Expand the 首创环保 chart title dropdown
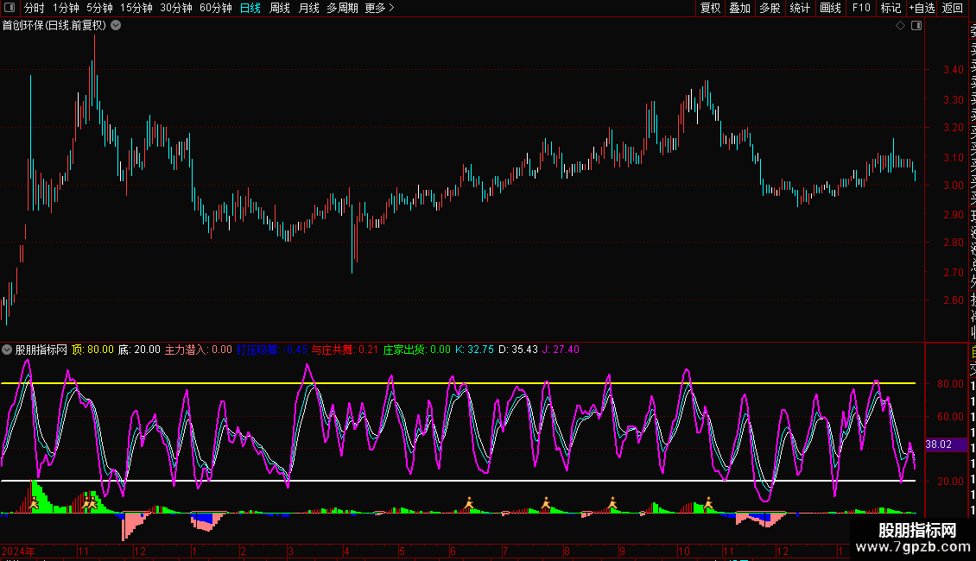The height and width of the screenshot is (561, 976). pos(116,25)
